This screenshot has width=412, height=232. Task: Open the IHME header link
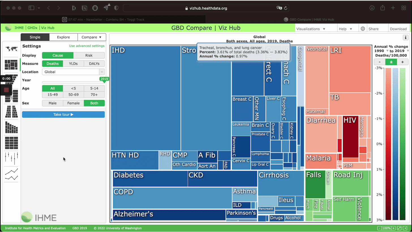[19, 28]
